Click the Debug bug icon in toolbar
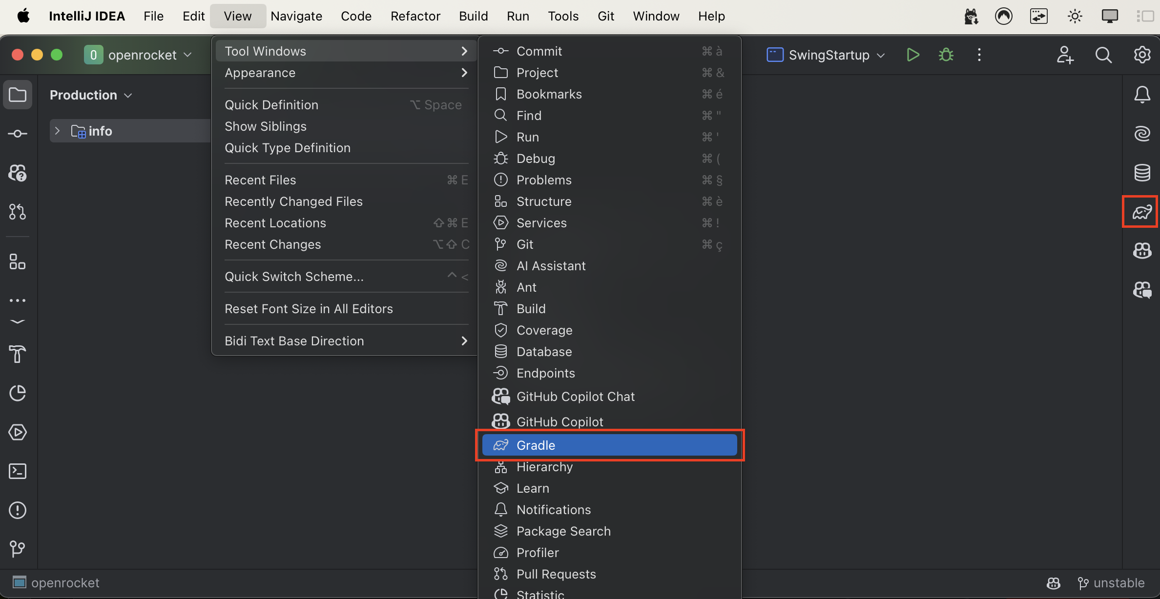The width and height of the screenshot is (1160, 599). click(946, 55)
